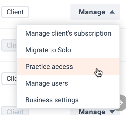This screenshot has height=115, width=126.
Task: Click the down arrow on bottom Manage button
Action: [112, 112]
